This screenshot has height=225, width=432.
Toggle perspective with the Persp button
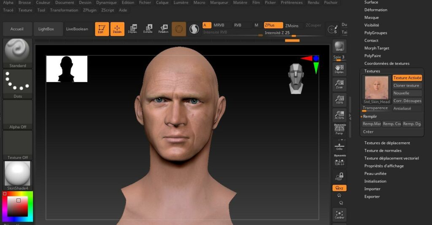[x=339, y=130]
